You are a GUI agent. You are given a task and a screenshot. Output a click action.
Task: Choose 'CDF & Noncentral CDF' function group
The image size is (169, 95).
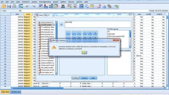pos(116,36)
